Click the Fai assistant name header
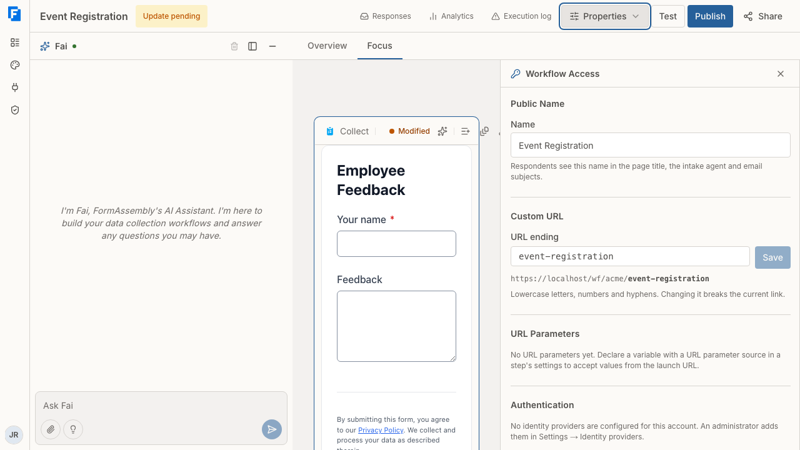 (61, 46)
